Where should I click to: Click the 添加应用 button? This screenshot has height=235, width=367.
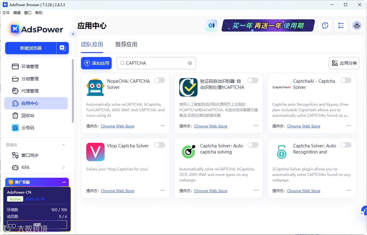point(96,63)
